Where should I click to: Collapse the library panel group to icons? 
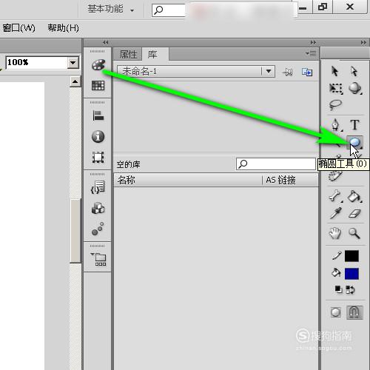313,42
